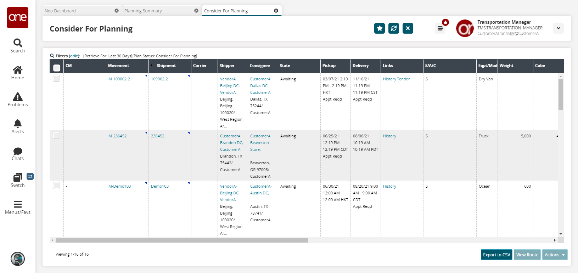578x273 pixels.
Task: Open shipment link Demo103
Action: click(x=160, y=186)
